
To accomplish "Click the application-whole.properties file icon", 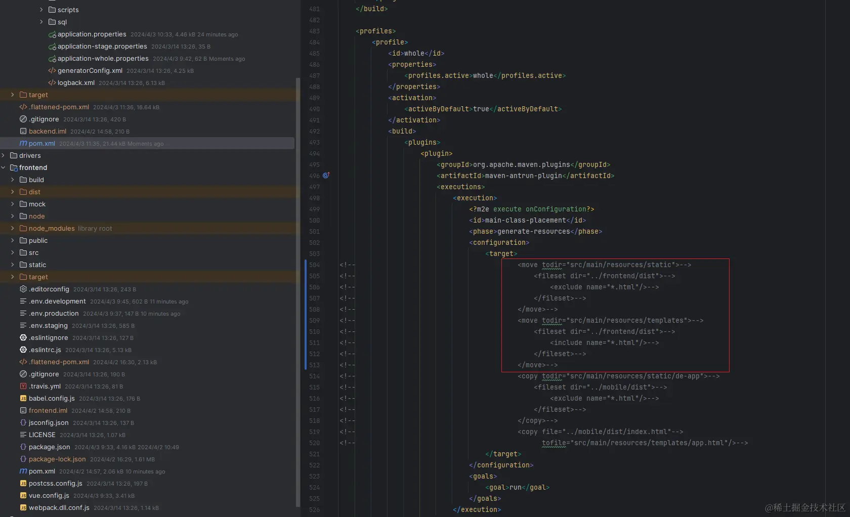I will tap(52, 59).
